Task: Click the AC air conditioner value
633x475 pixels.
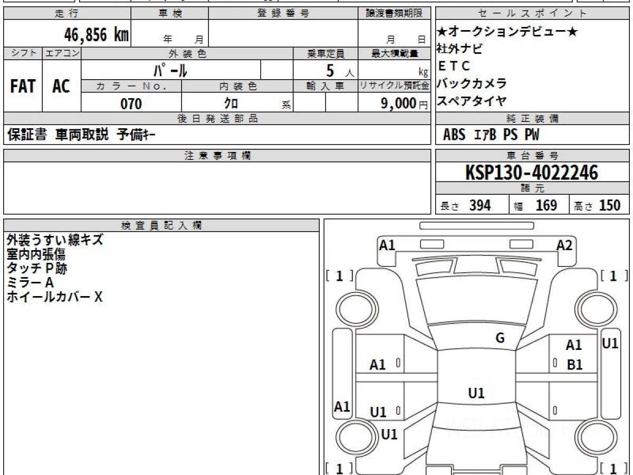Action: pyautogui.click(x=61, y=87)
